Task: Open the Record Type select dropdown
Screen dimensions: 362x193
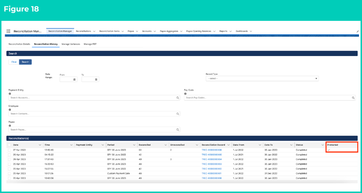Action: click(262, 79)
